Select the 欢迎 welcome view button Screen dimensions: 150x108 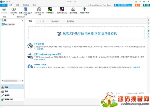point(12,87)
